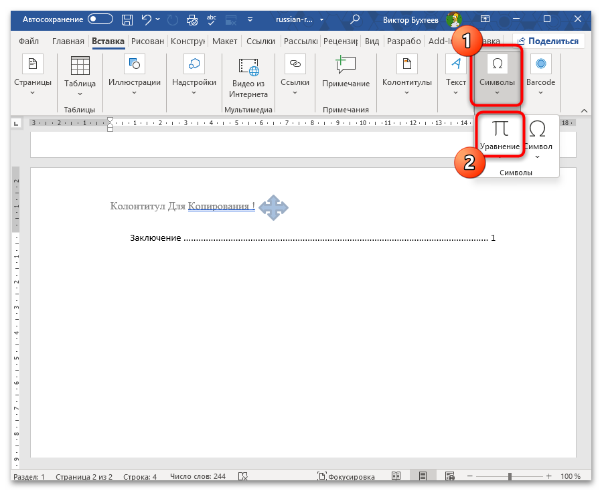Click the Заключение table of contents entry
This screenshot has height=491, width=602.
pyautogui.click(x=313, y=238)
